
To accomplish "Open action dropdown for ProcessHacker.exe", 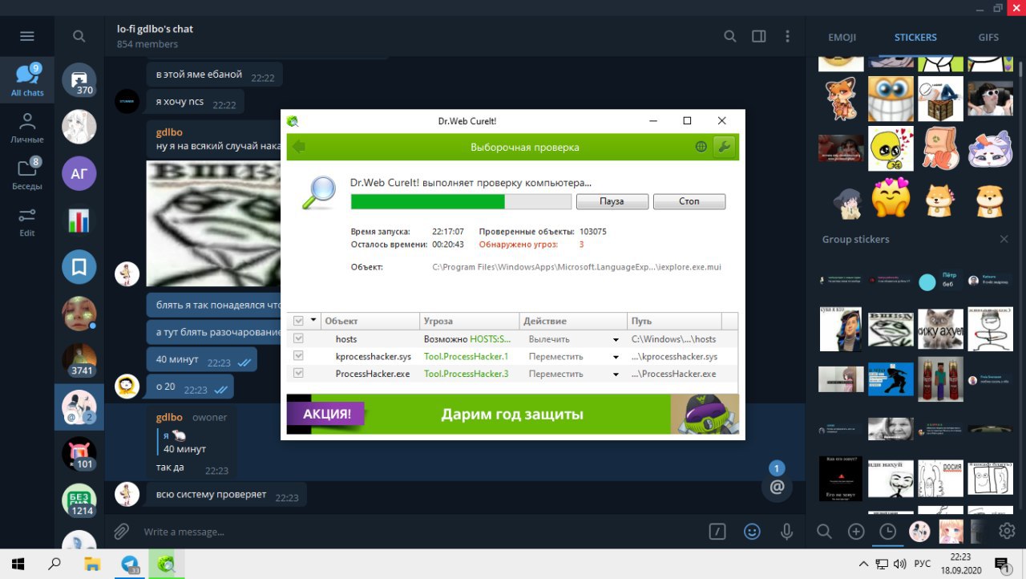I will coord(616,375).
